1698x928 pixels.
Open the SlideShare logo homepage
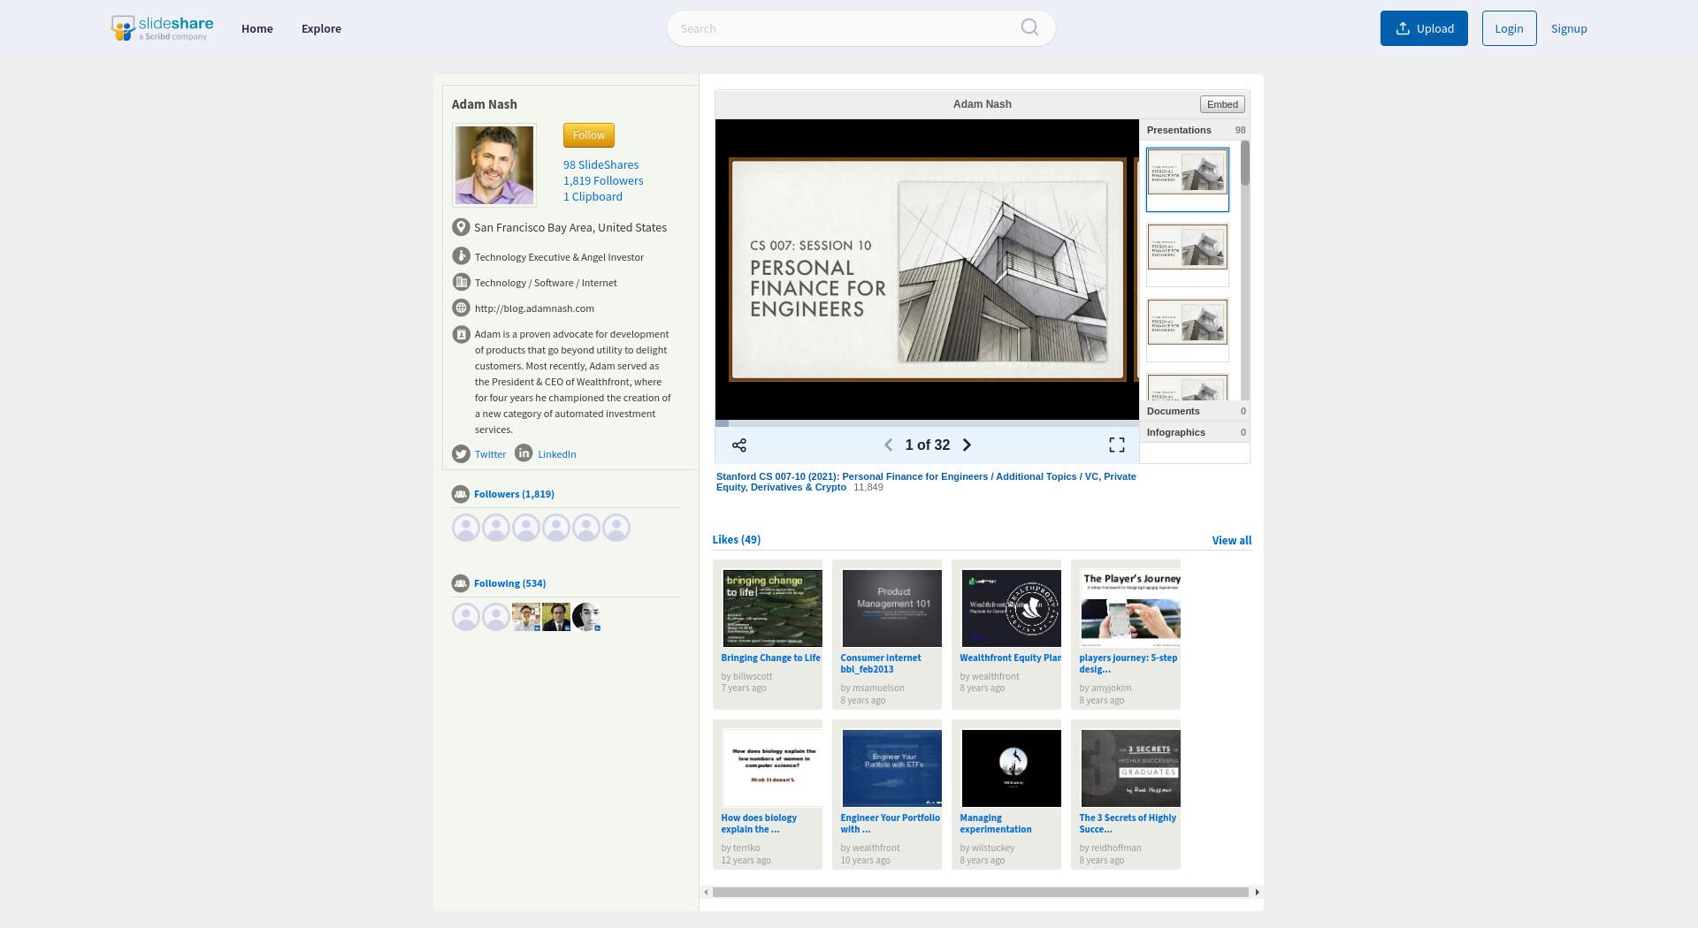162,28
